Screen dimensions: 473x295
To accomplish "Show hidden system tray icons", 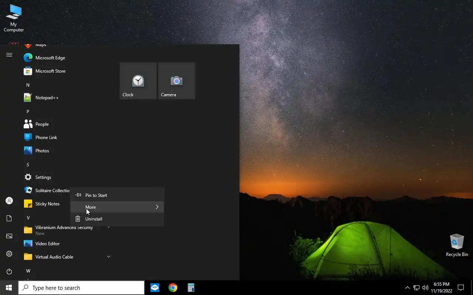I will tap(408, 288).
